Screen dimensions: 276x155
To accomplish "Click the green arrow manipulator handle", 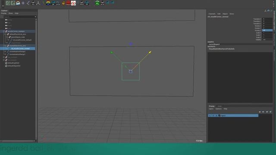I will click(111, 53).
